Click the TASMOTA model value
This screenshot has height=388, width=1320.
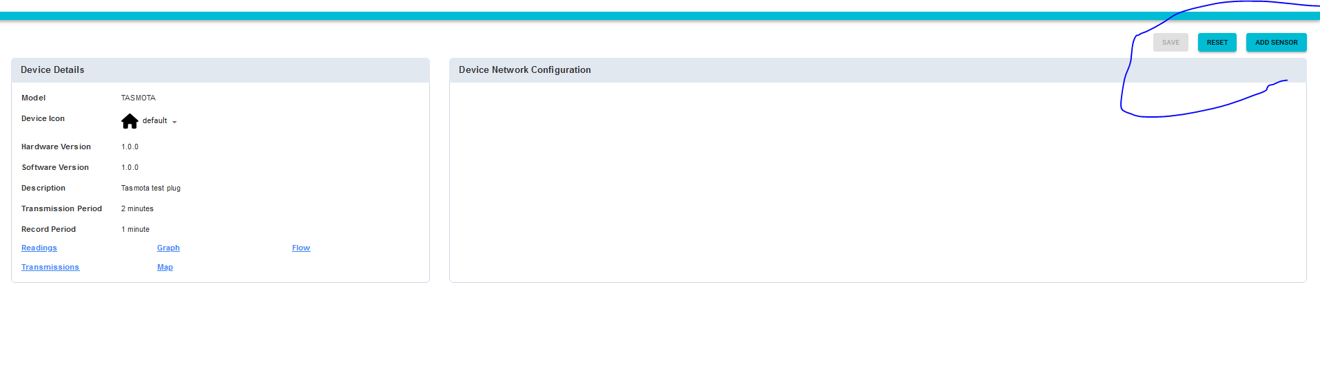pos(138,98)
